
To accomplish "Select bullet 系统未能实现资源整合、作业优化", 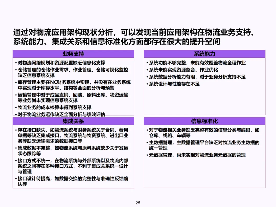I will point(182,70).
